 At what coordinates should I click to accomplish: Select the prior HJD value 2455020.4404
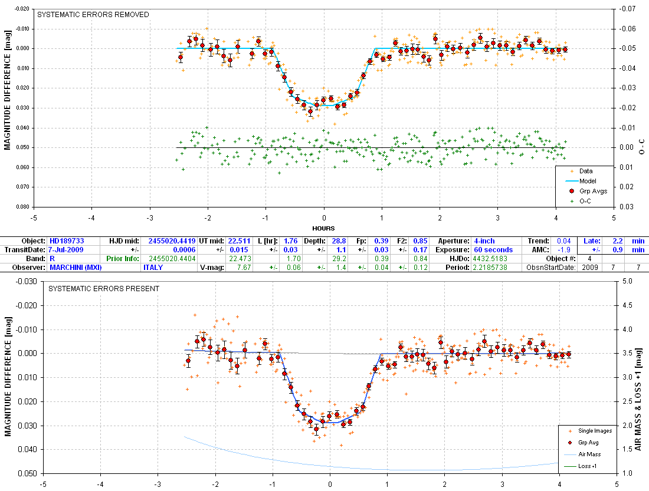coord(172,259)
